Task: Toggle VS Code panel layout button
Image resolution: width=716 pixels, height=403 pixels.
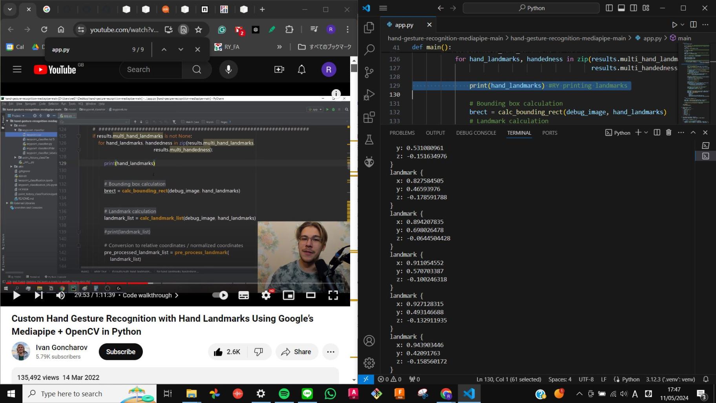Action: 621,8
